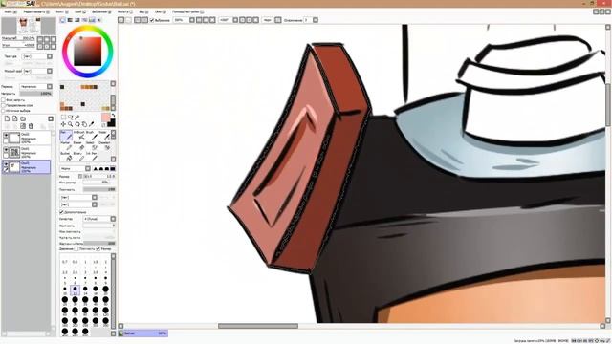The image size is (612, 344).
Task: Click the navigator preview thumbnail
Action: pos(29,26)
